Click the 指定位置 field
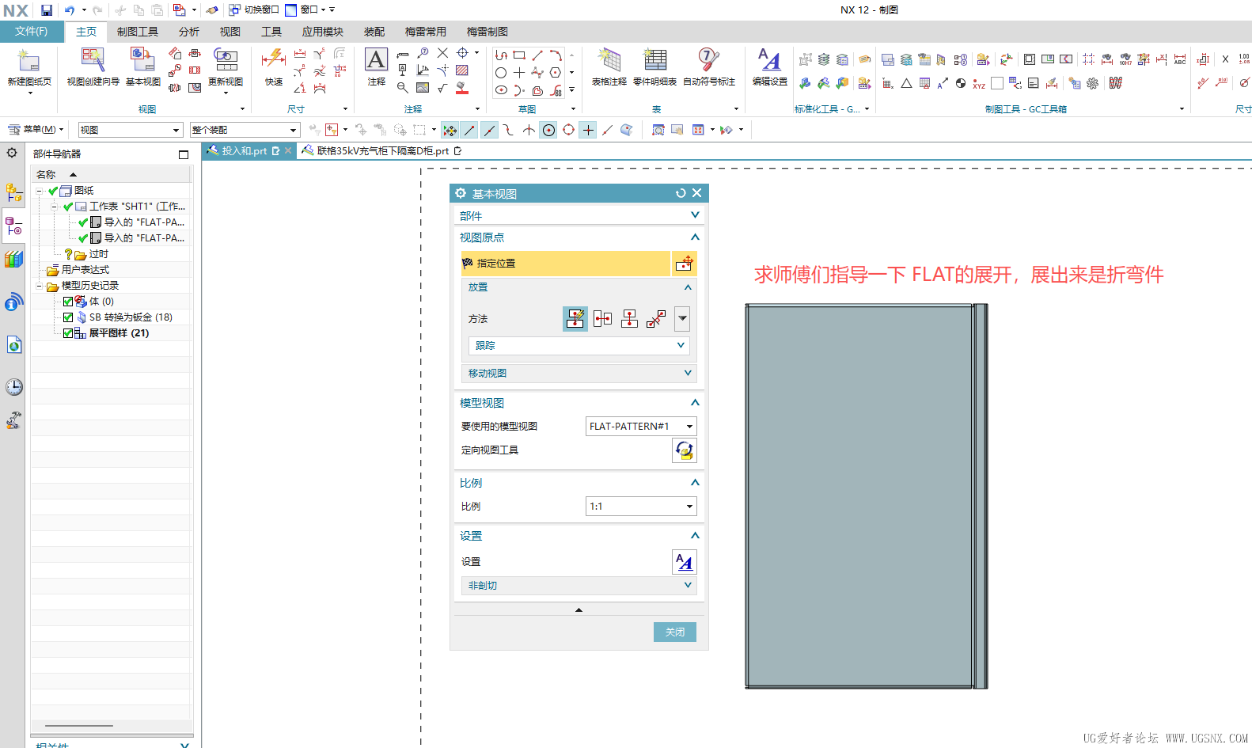Image resolution: width=1252 pixels, height=748 pixels. [x=565, y=264]
